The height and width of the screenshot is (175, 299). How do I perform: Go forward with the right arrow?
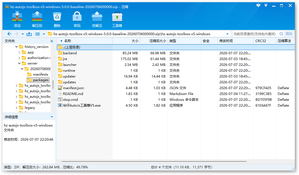click(x=16, y=34)
